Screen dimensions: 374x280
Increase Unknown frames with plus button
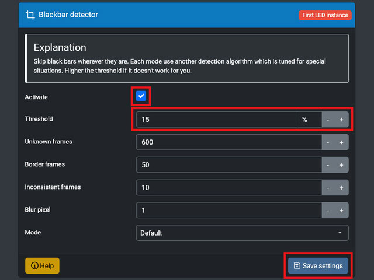point(341,142)
